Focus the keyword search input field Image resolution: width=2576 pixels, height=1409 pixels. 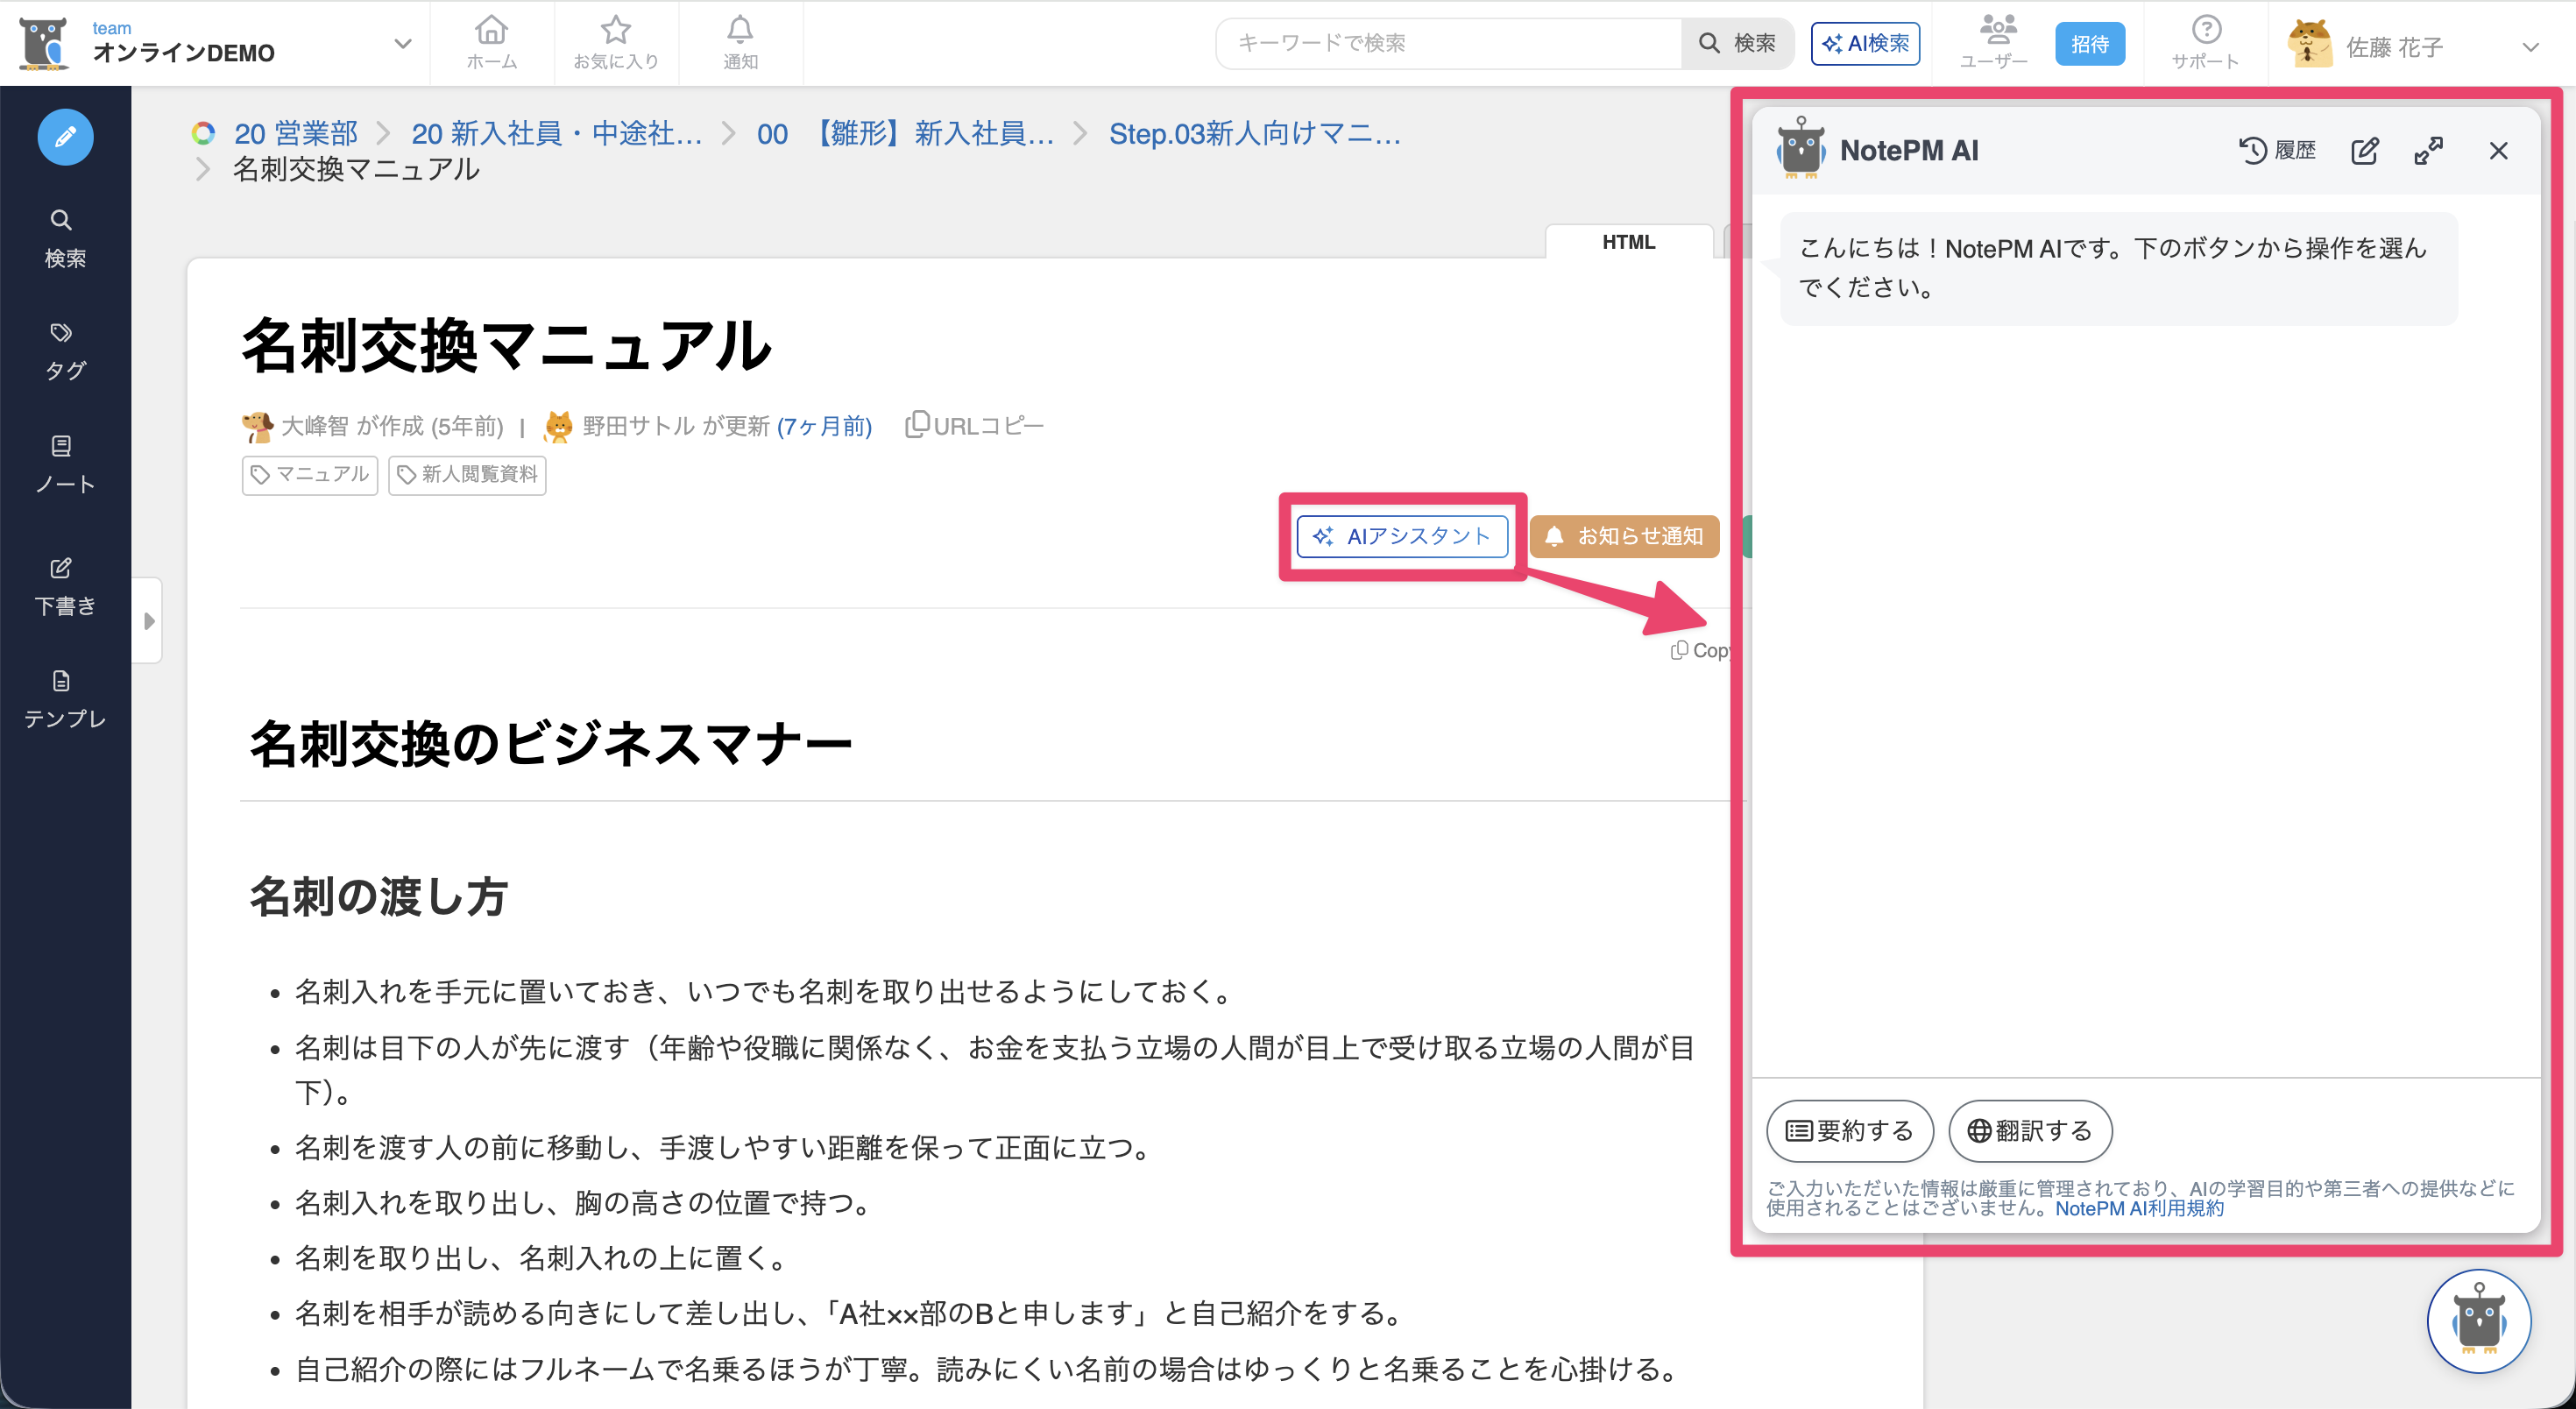1450,43
